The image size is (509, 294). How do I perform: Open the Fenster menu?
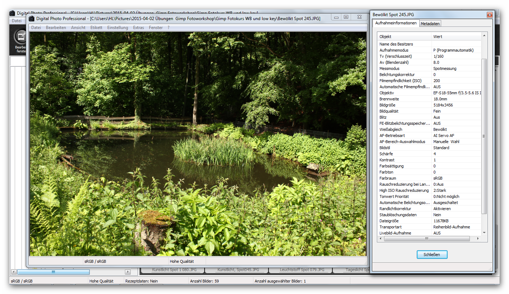156,28
